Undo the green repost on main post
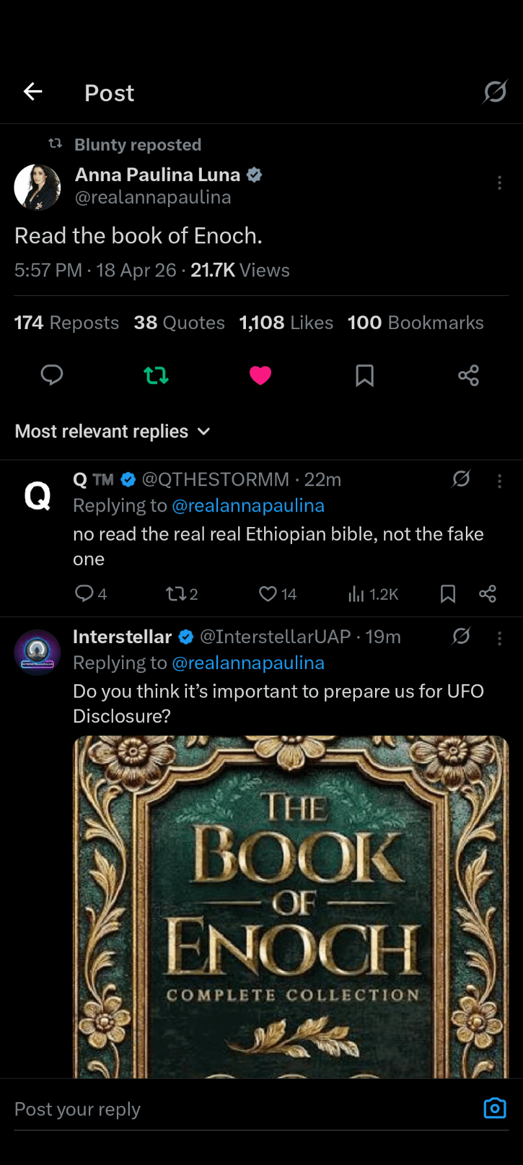Screen dimensions: 523x1165 click(x=156, y=375)
